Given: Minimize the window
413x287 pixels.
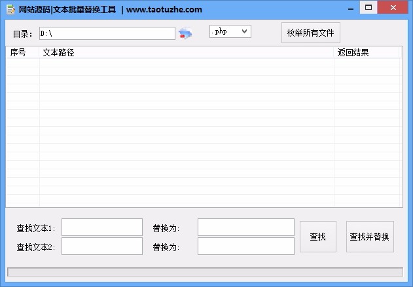Looking at the screenshot, I should (x=351, y=8).
